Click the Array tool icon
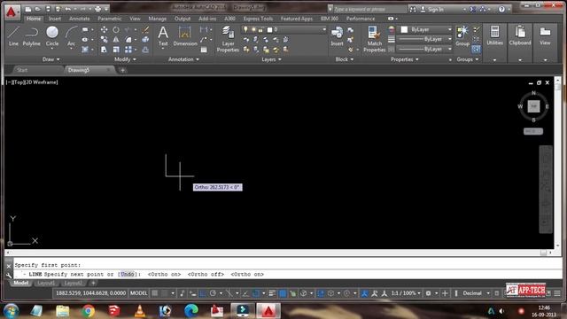 click(128, 50)
